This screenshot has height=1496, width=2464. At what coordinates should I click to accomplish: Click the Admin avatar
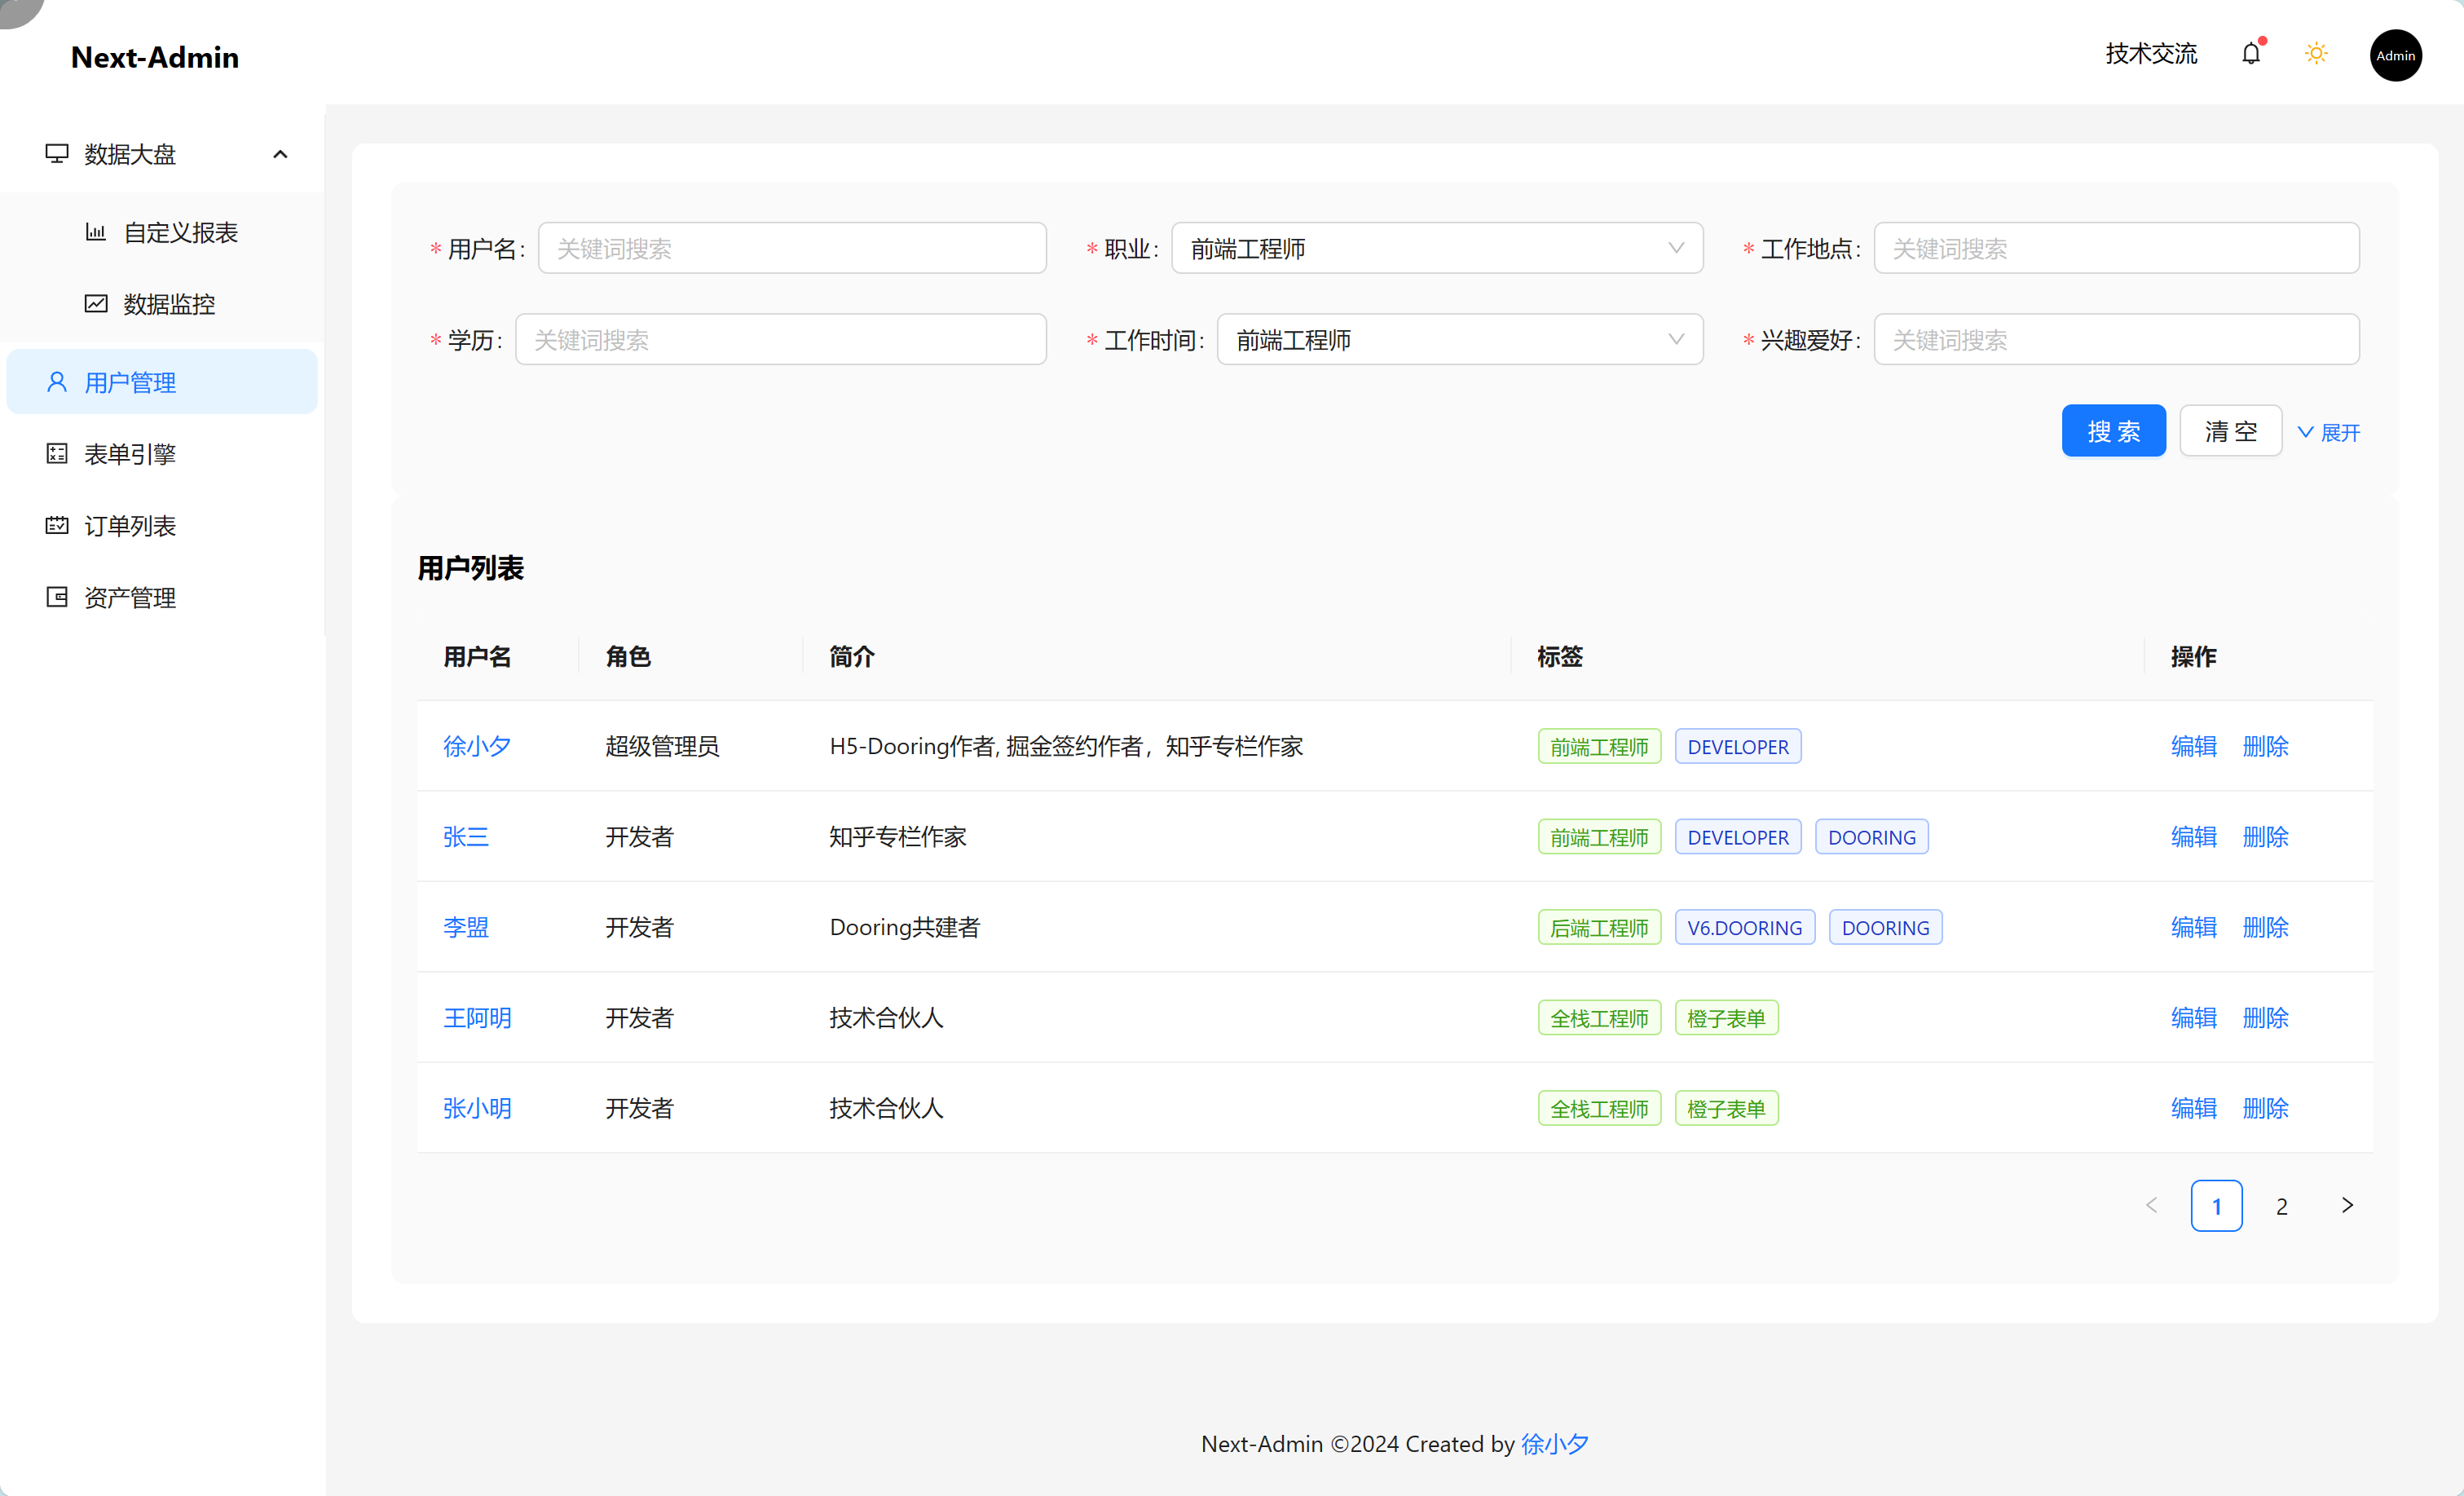(2396, 55)
